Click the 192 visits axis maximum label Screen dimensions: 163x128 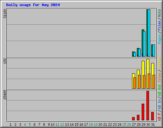[5, 61]
